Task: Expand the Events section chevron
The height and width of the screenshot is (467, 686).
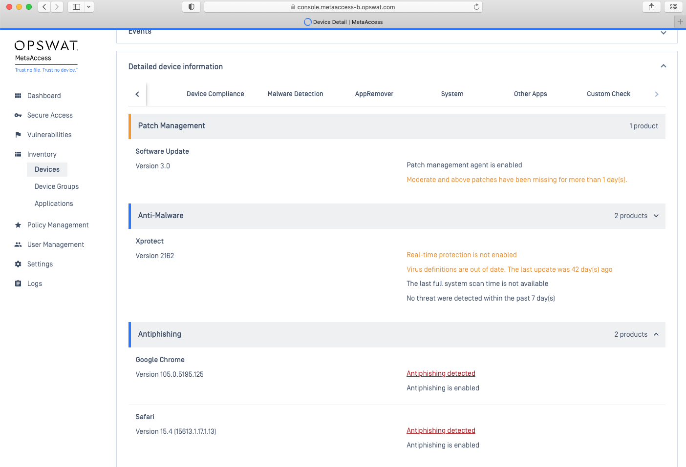Action: click(664, 33)
